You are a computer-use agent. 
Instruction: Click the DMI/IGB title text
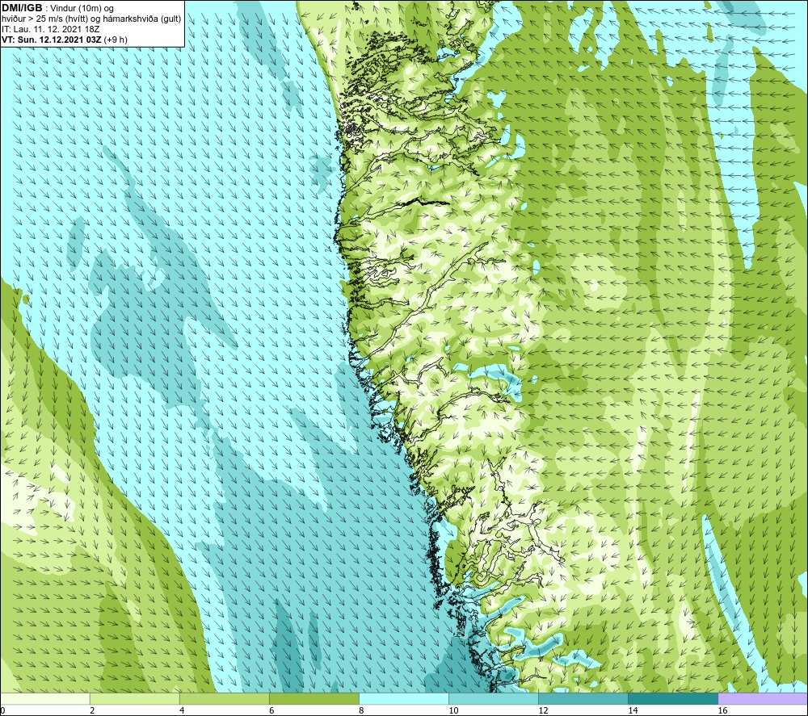pyautogui.click(x=22, y=8)
